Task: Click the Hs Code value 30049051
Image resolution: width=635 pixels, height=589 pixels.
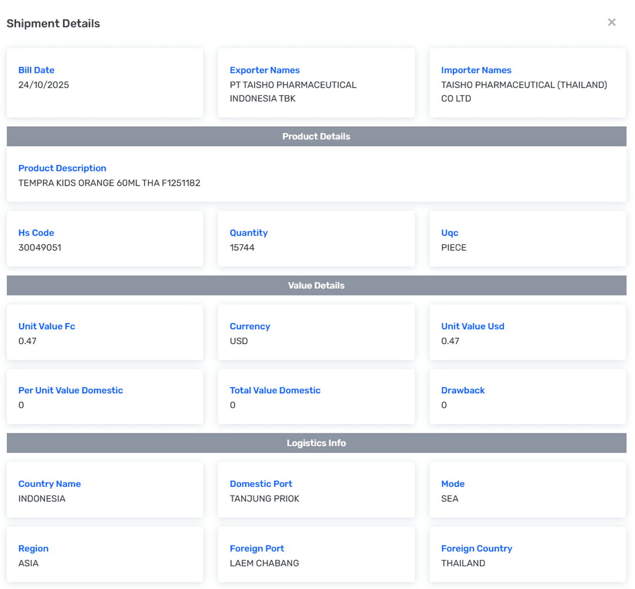Action: click(x=39, y=247)
